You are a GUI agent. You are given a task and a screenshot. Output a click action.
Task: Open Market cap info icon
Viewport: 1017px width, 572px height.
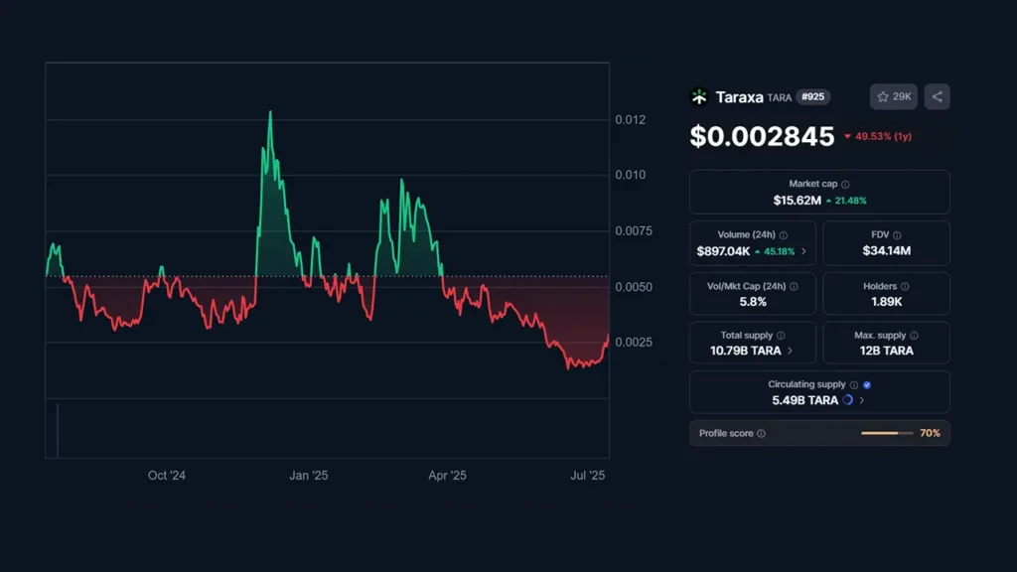[x=845, y=184]
